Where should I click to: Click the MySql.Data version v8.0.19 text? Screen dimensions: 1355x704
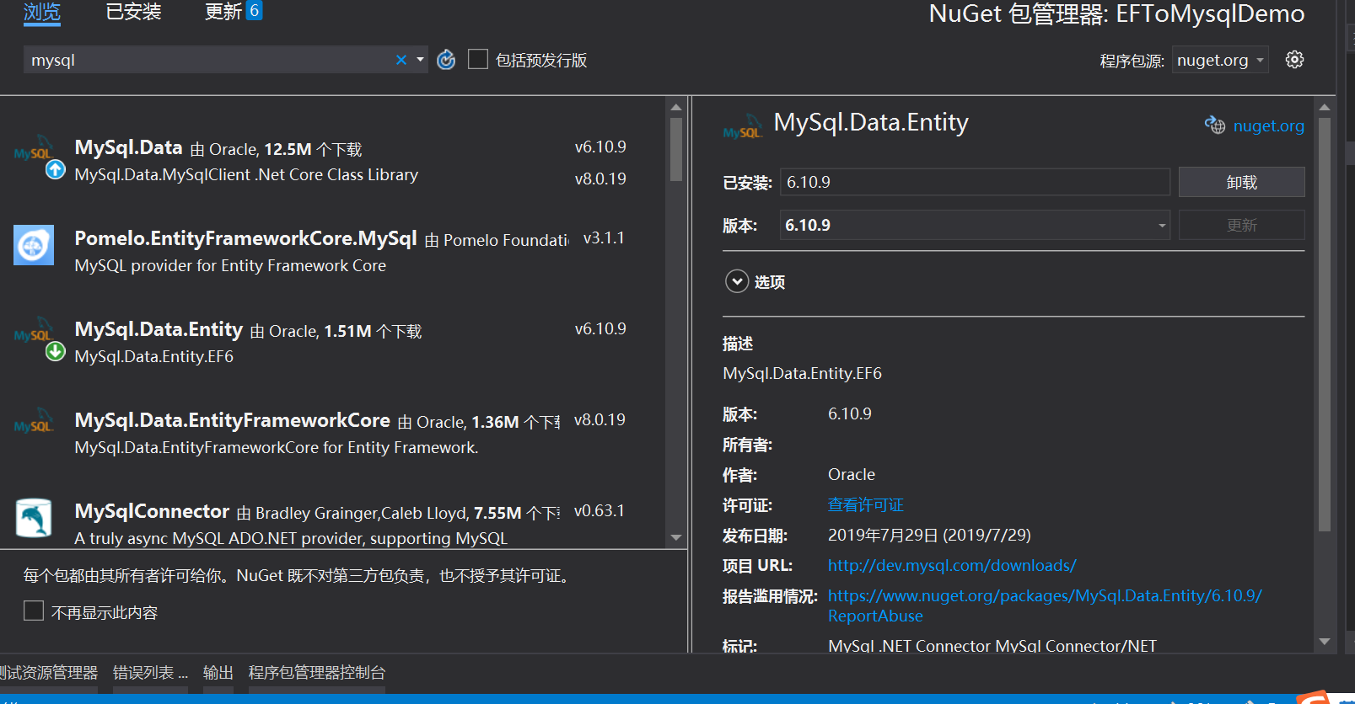600,179
